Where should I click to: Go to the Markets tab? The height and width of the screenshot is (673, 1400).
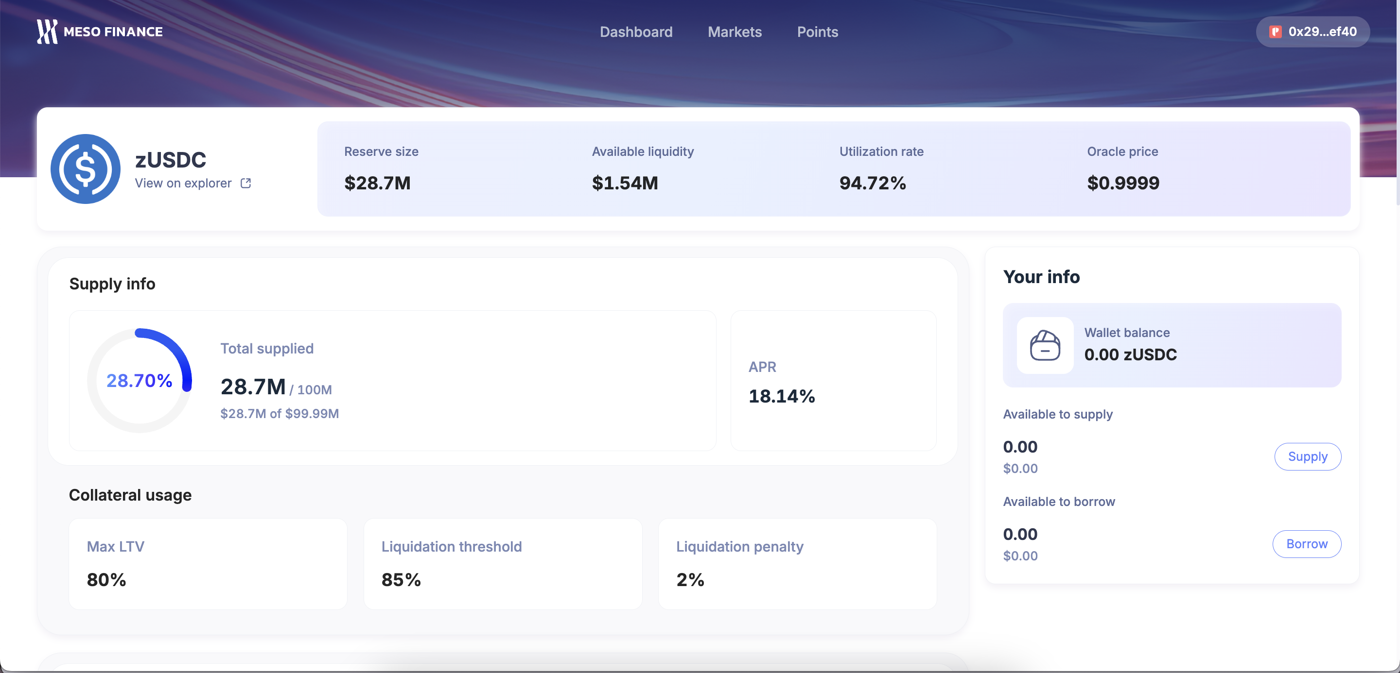[734, 32]
